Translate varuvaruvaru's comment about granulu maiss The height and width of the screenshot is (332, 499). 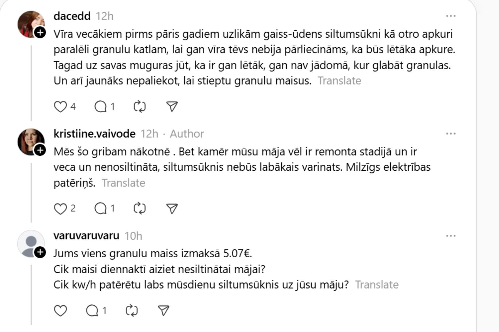pos(377,285)
